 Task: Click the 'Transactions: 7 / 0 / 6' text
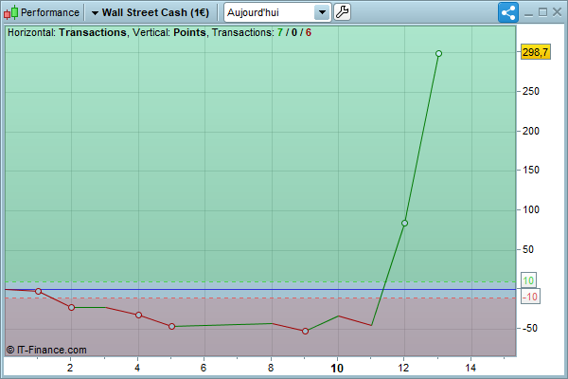pos(261,32)
